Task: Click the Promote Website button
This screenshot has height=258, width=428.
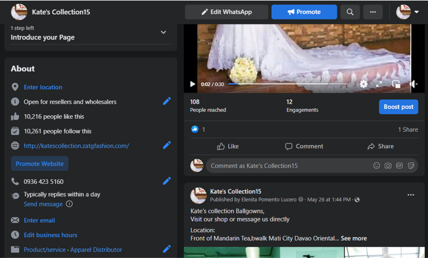Action: (x=39, y=164)
